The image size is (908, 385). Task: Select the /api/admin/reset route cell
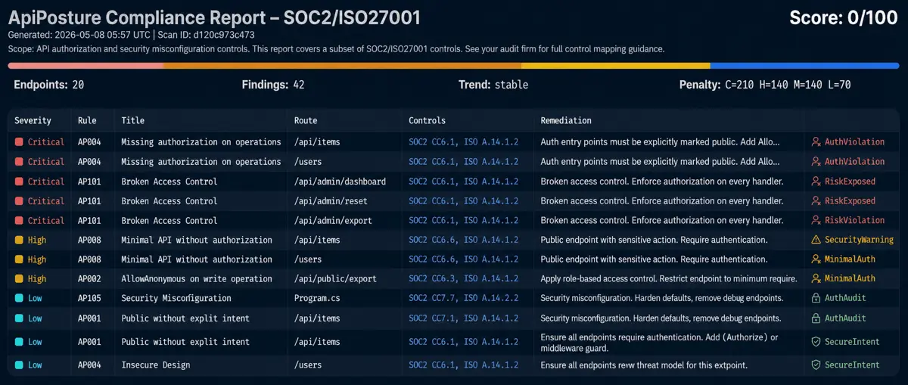(x=330, y=200)
